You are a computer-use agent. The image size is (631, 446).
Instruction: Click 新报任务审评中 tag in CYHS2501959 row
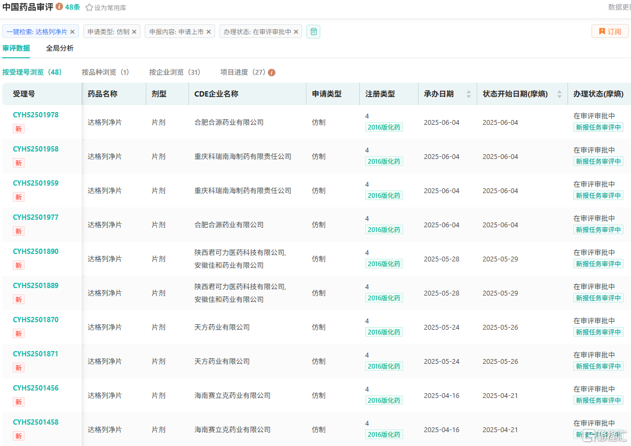coord(598,196)
